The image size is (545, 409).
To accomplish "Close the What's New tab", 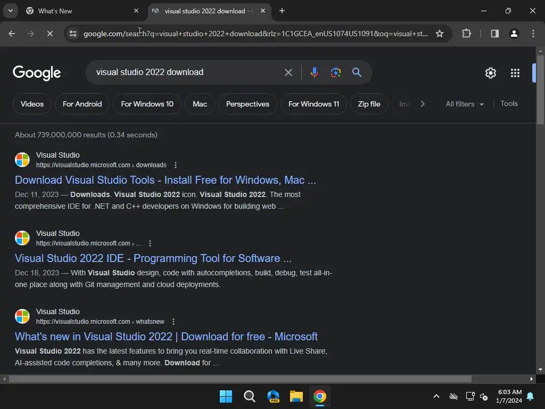I will [136, 11].
